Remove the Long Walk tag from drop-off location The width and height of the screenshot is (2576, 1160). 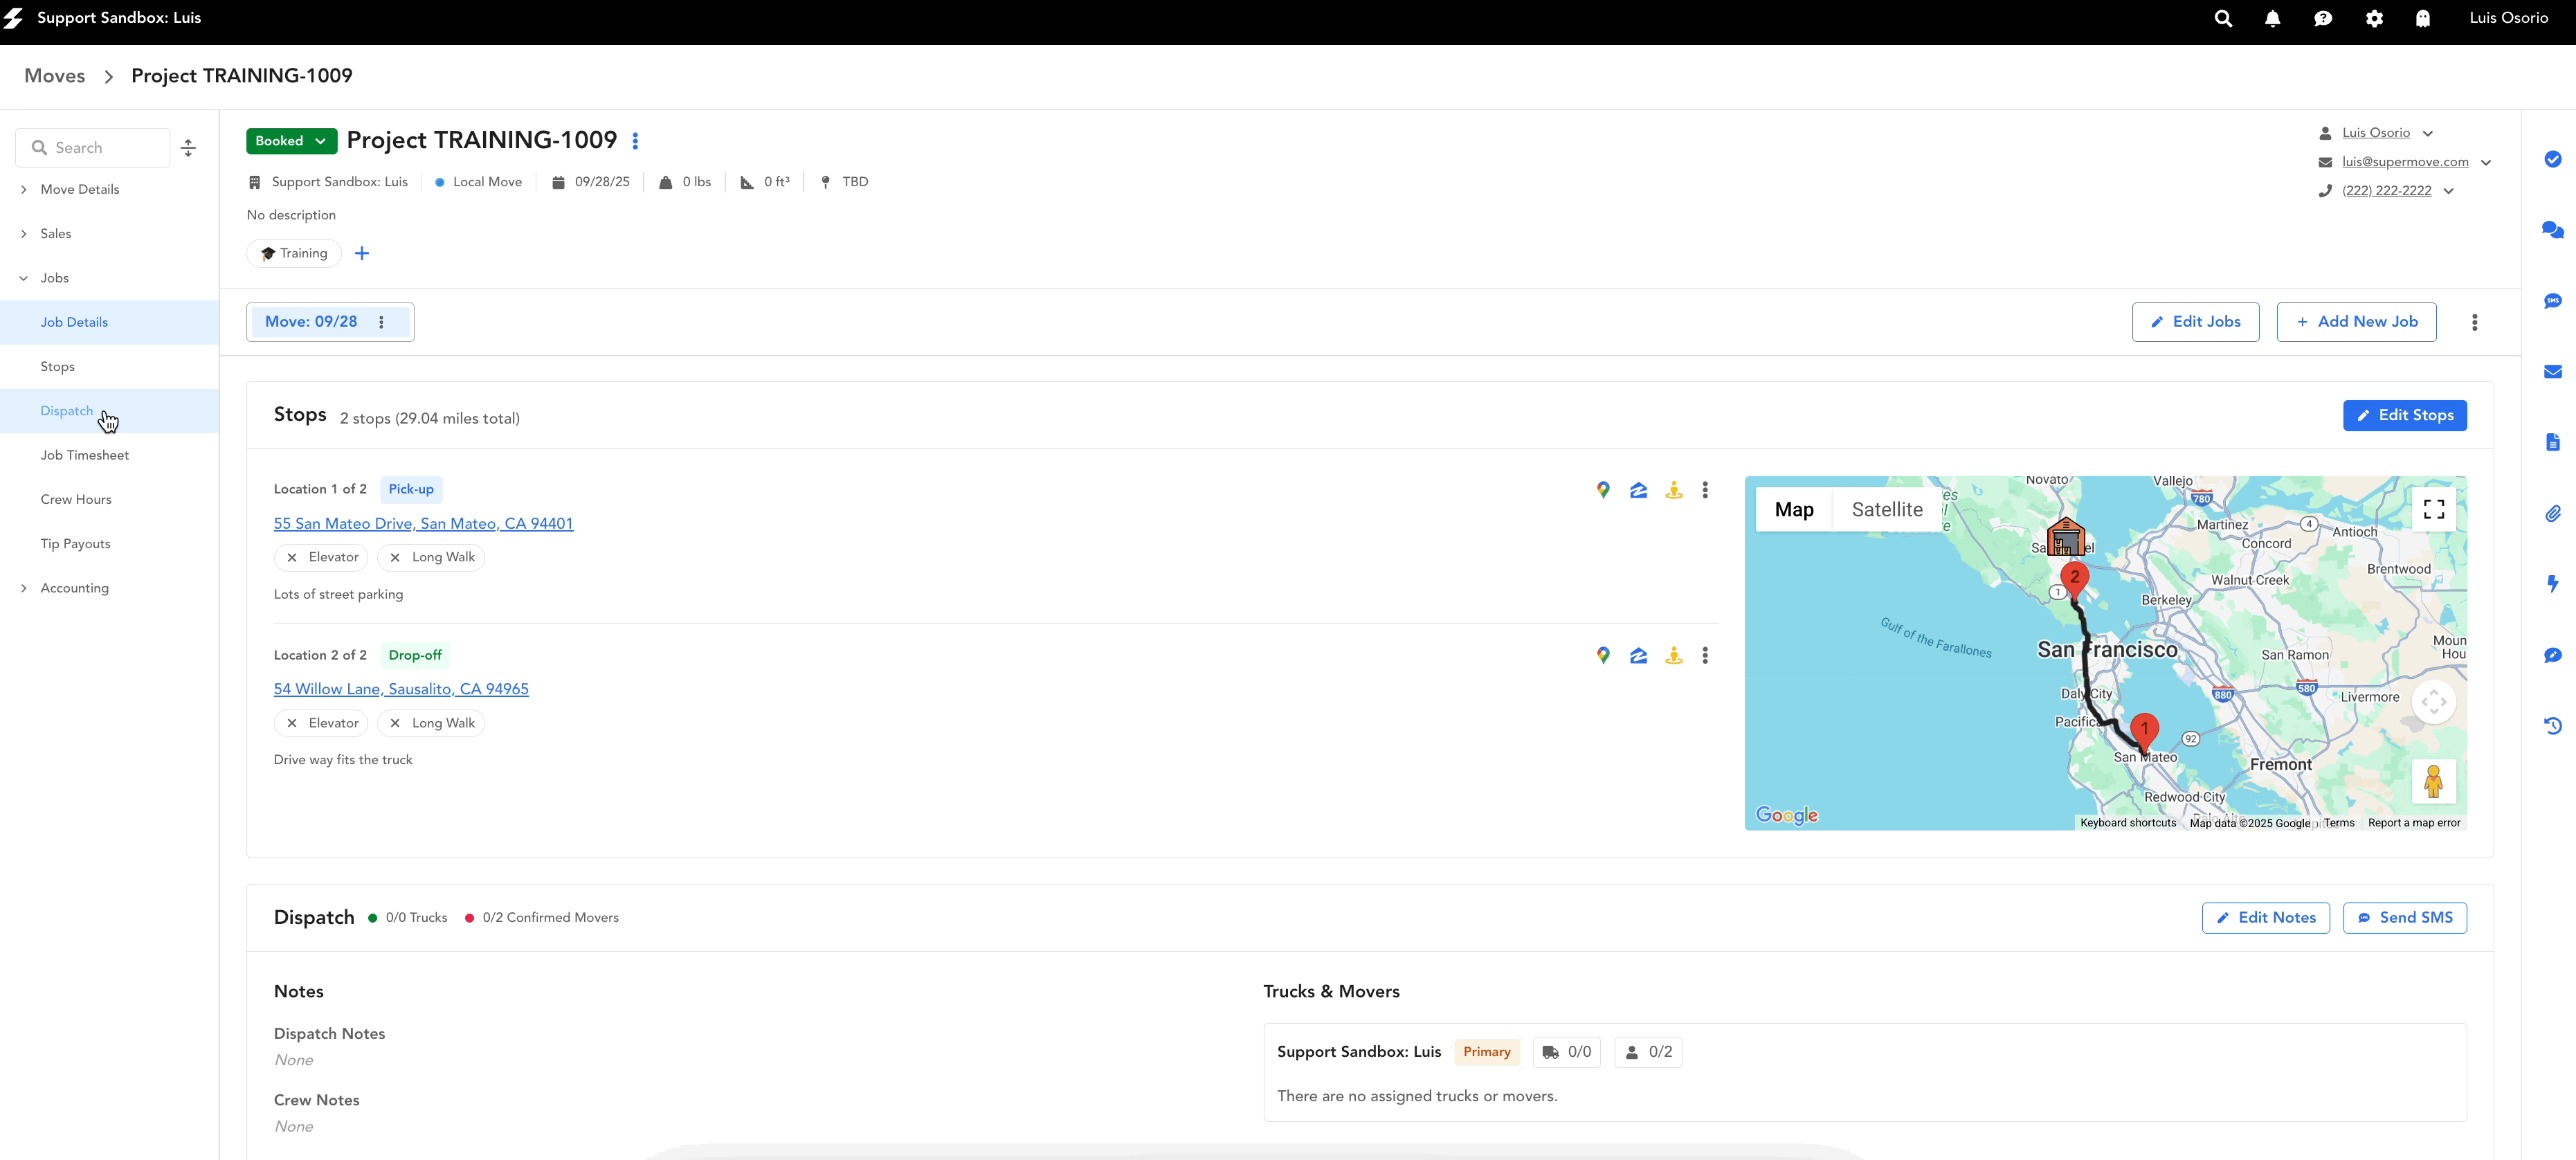pyautogui.click(x=394, y=722)
